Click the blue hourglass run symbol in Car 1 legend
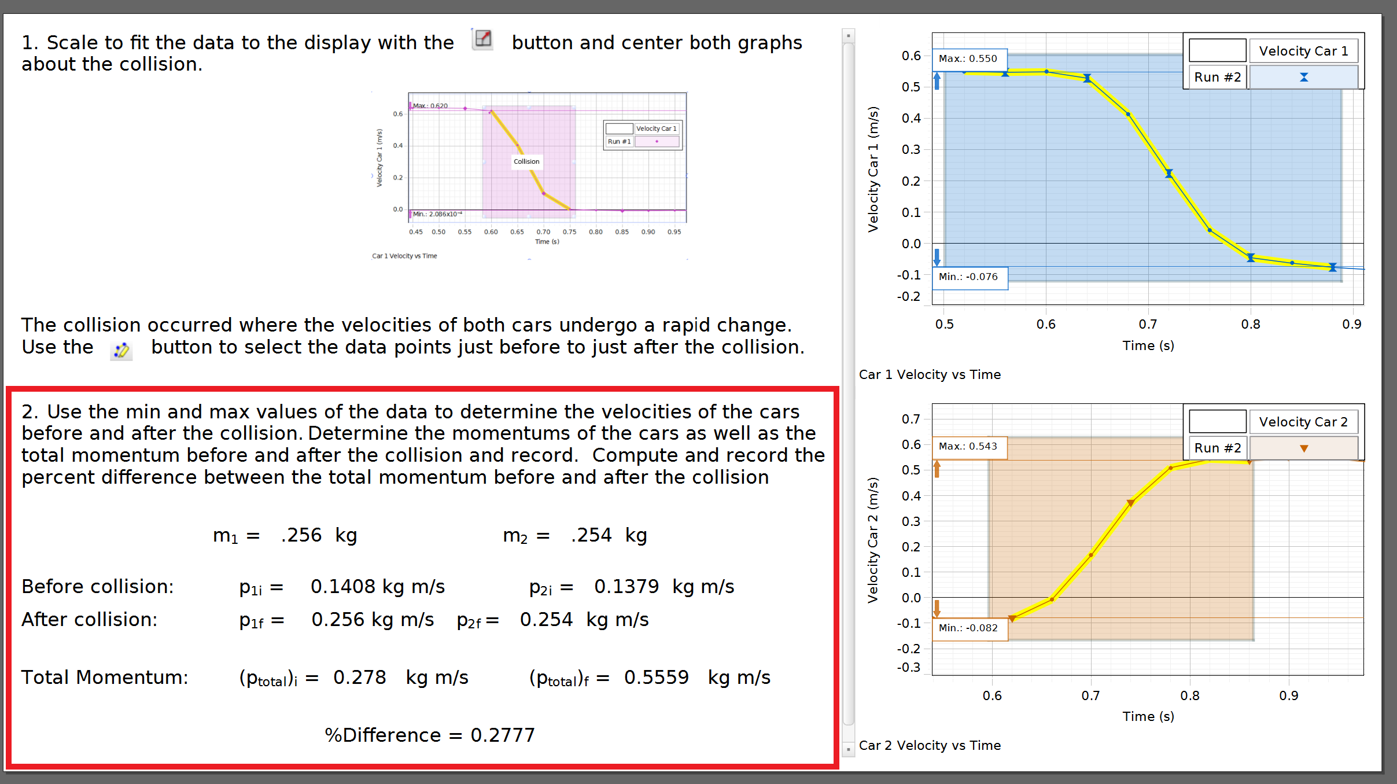 [1303, 76]
